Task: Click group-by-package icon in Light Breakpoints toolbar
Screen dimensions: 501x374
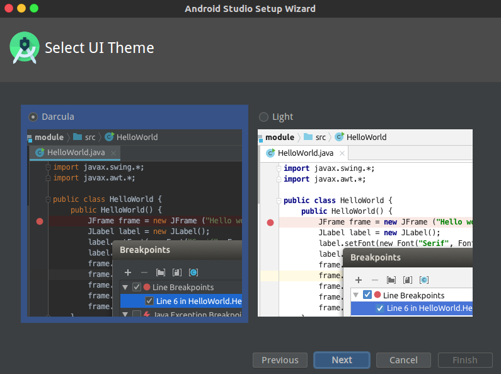Action: coord(391,280)
